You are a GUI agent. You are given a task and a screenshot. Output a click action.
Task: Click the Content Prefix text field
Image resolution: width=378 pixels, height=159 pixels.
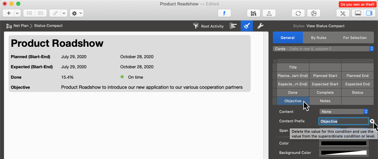(x=344, y=121)
